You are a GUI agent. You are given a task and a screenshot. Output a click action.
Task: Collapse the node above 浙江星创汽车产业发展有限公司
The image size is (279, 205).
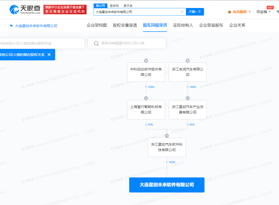pos(187,98)
